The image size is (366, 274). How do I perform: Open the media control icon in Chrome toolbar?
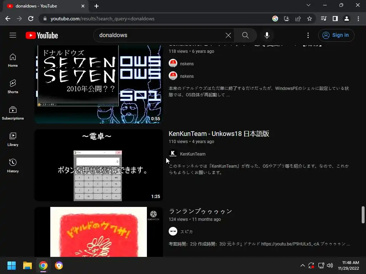coord(324,19)
